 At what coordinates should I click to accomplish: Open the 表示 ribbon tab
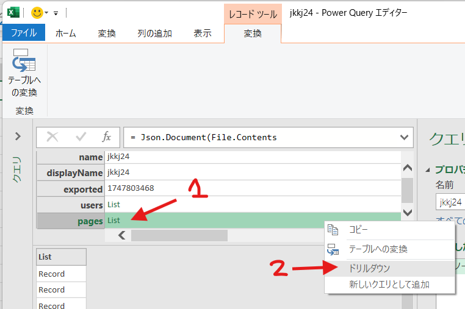pyautogui.click(x=203, y=33)
